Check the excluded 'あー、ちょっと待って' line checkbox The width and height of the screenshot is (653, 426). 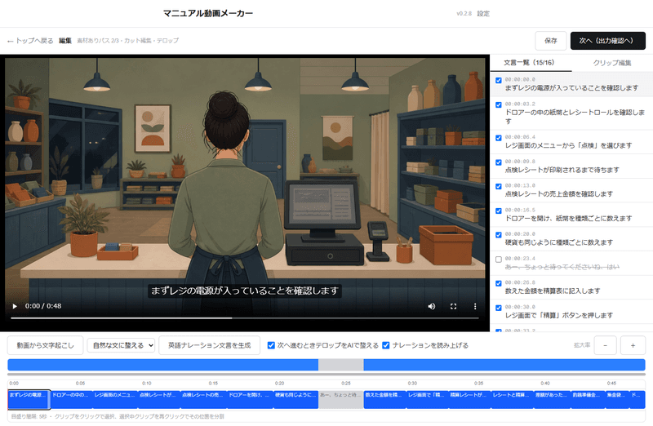coord(499,260)
